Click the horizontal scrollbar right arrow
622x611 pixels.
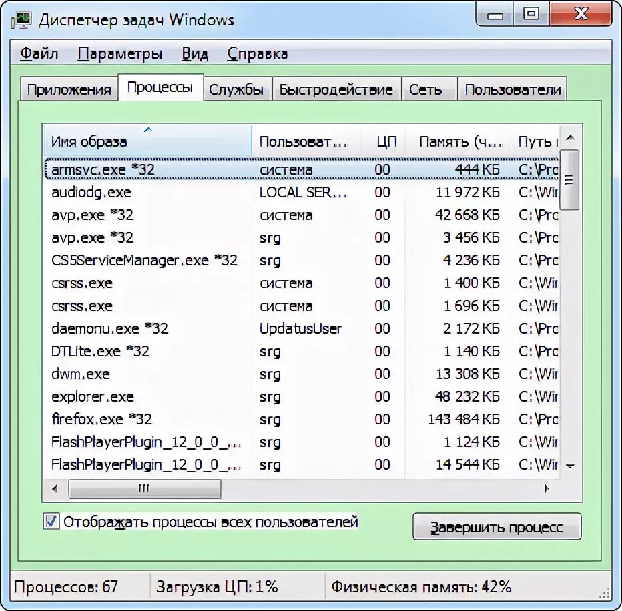[x=547, y=488]
